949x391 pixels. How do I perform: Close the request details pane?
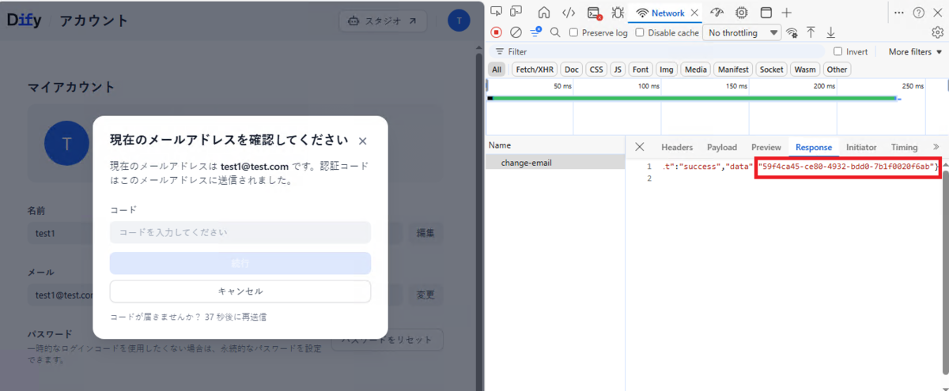(640, 147)
